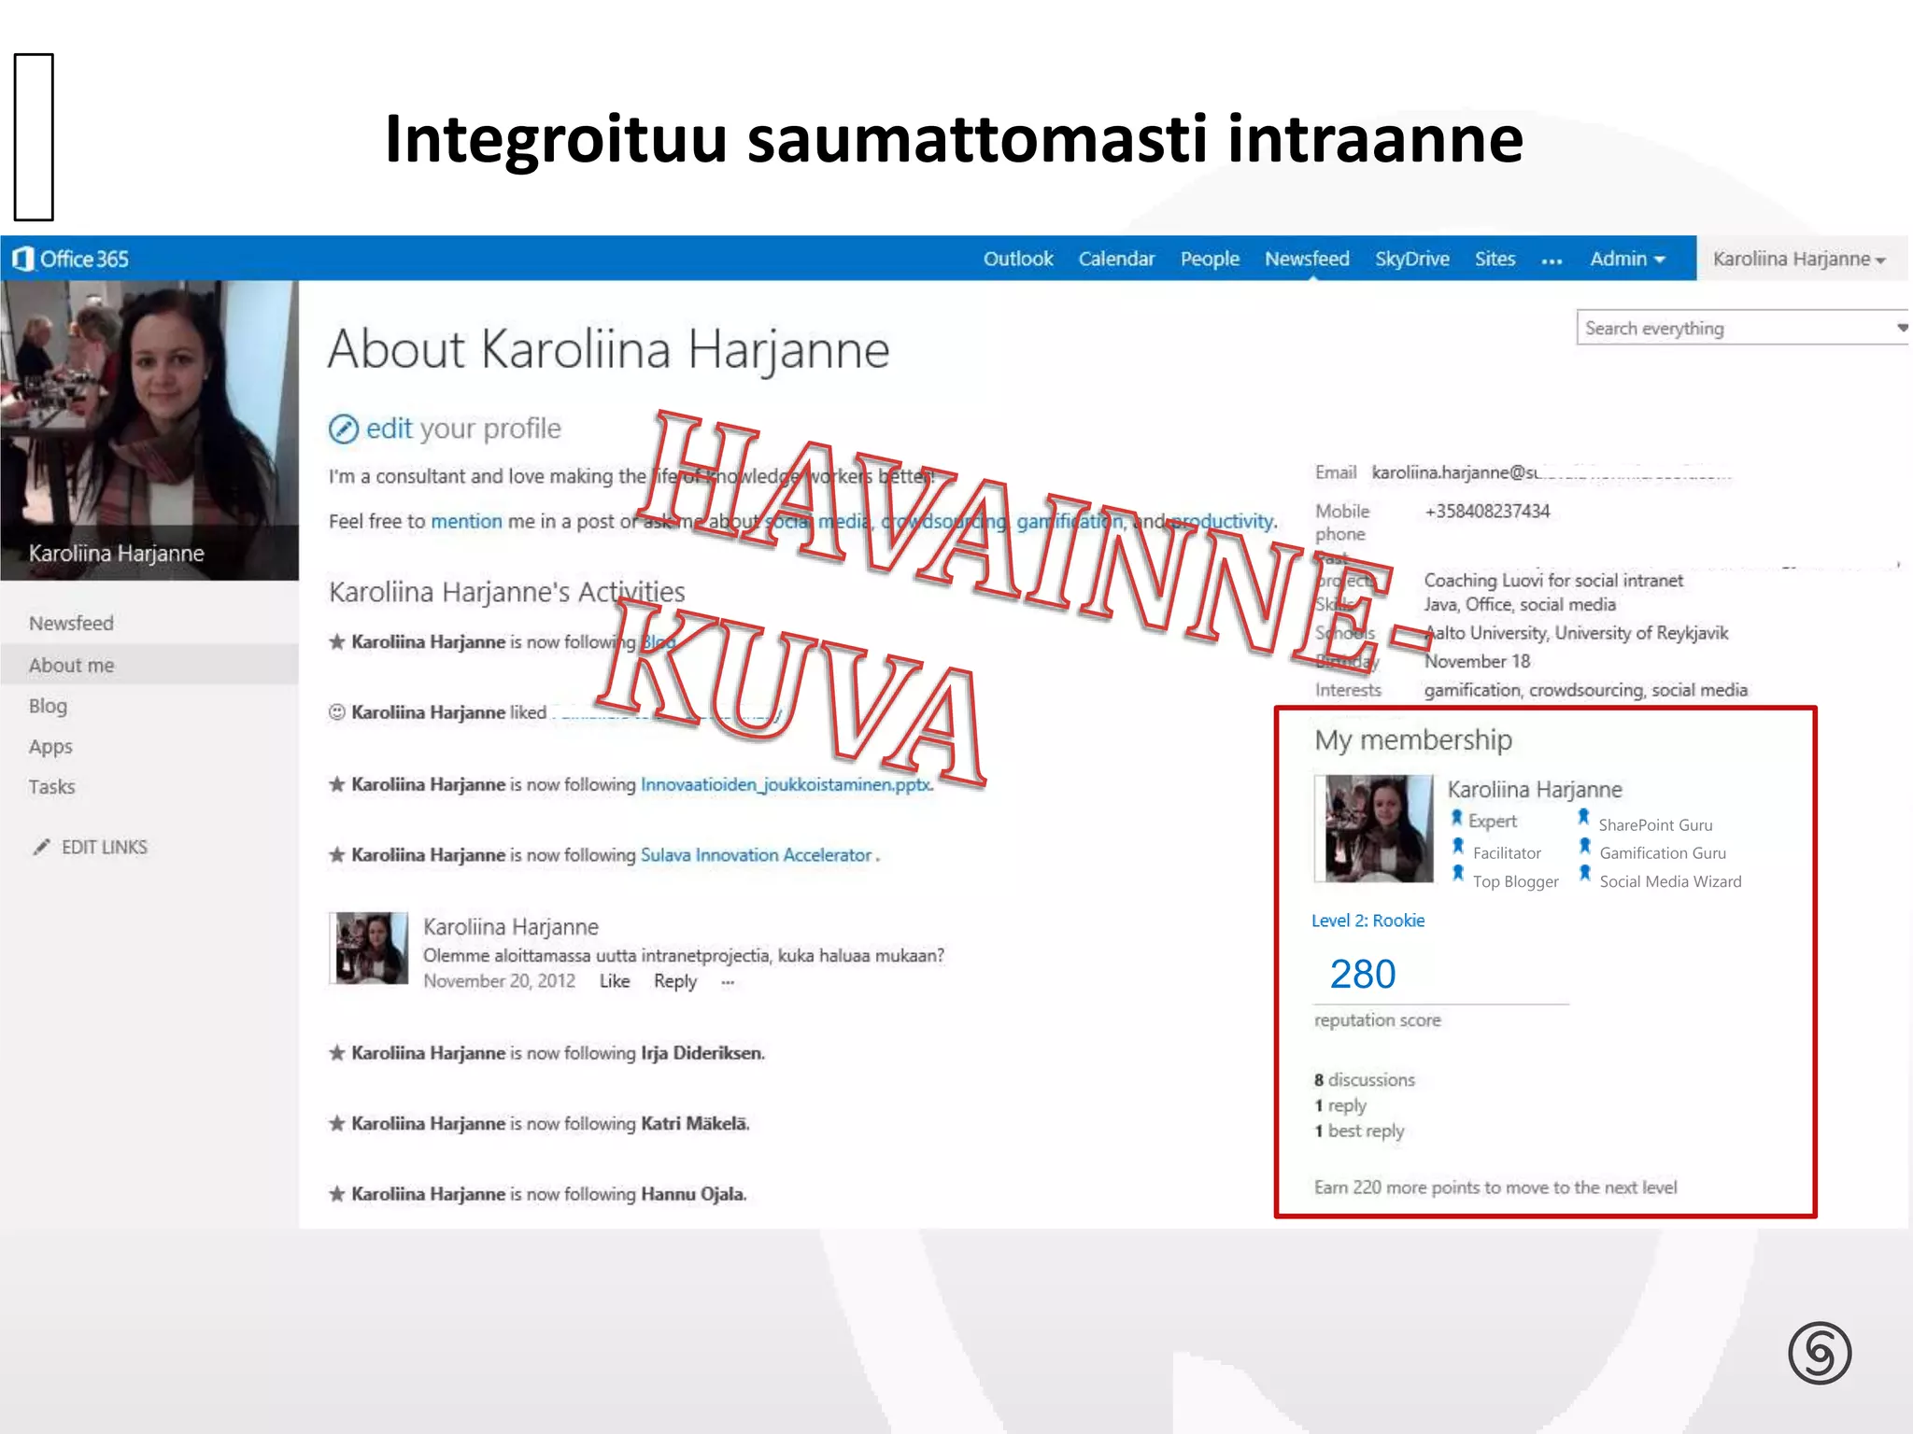This screenshot has width=1913, height=1434.
Task: Select Blog in the left sidebar
Action: point(49,706)
